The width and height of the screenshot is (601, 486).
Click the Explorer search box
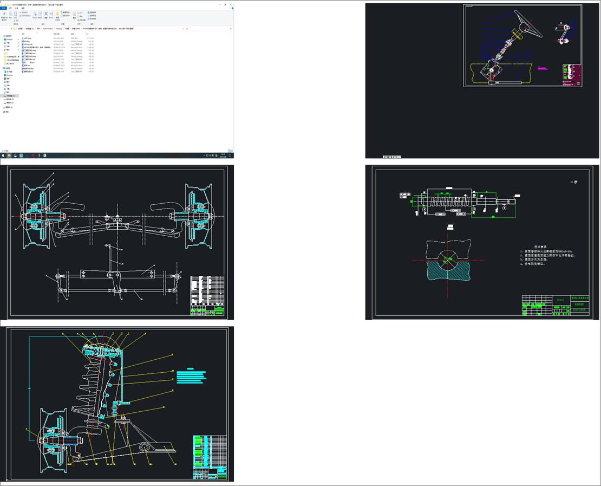[212, 29]
